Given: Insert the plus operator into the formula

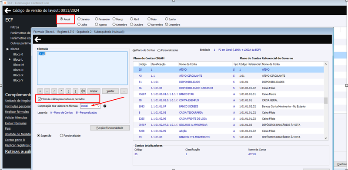Looking at the screenshot, I should [40, 91].
